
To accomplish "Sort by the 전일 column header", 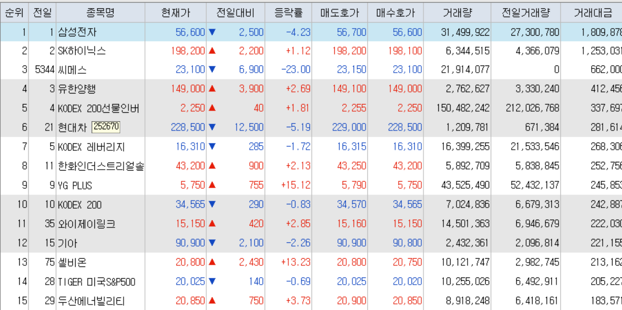I will 42,13.
